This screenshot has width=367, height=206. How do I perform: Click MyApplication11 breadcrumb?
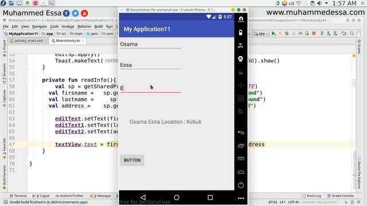coord(21,34)
